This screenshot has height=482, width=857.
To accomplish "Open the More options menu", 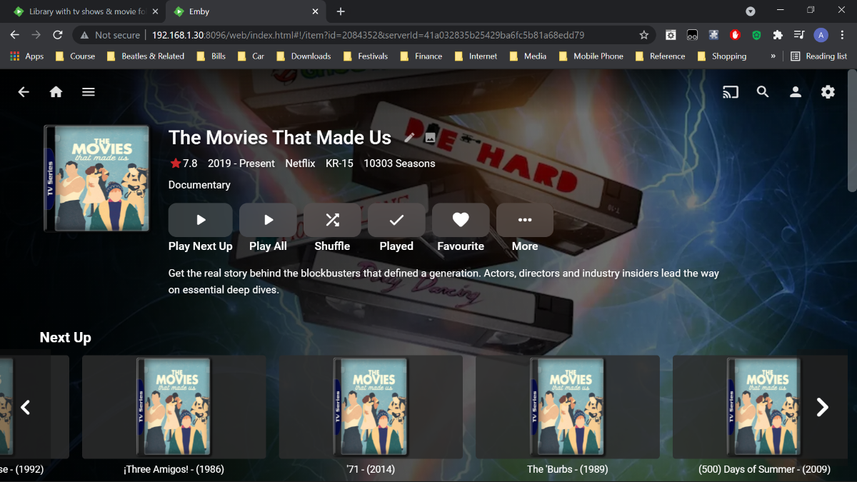I will click(525, 220).
